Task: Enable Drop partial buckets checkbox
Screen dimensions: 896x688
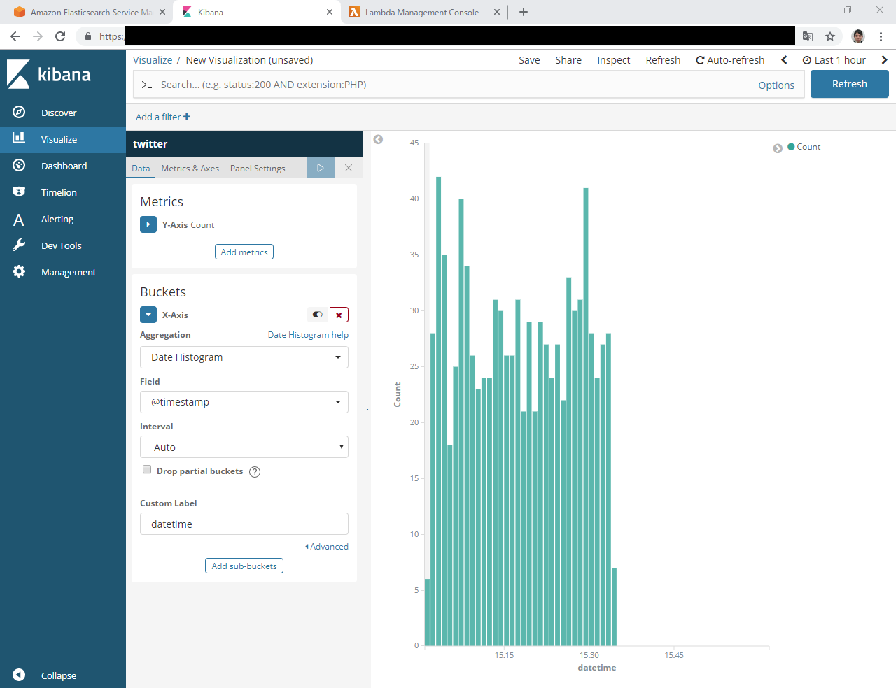Action: 147,470
